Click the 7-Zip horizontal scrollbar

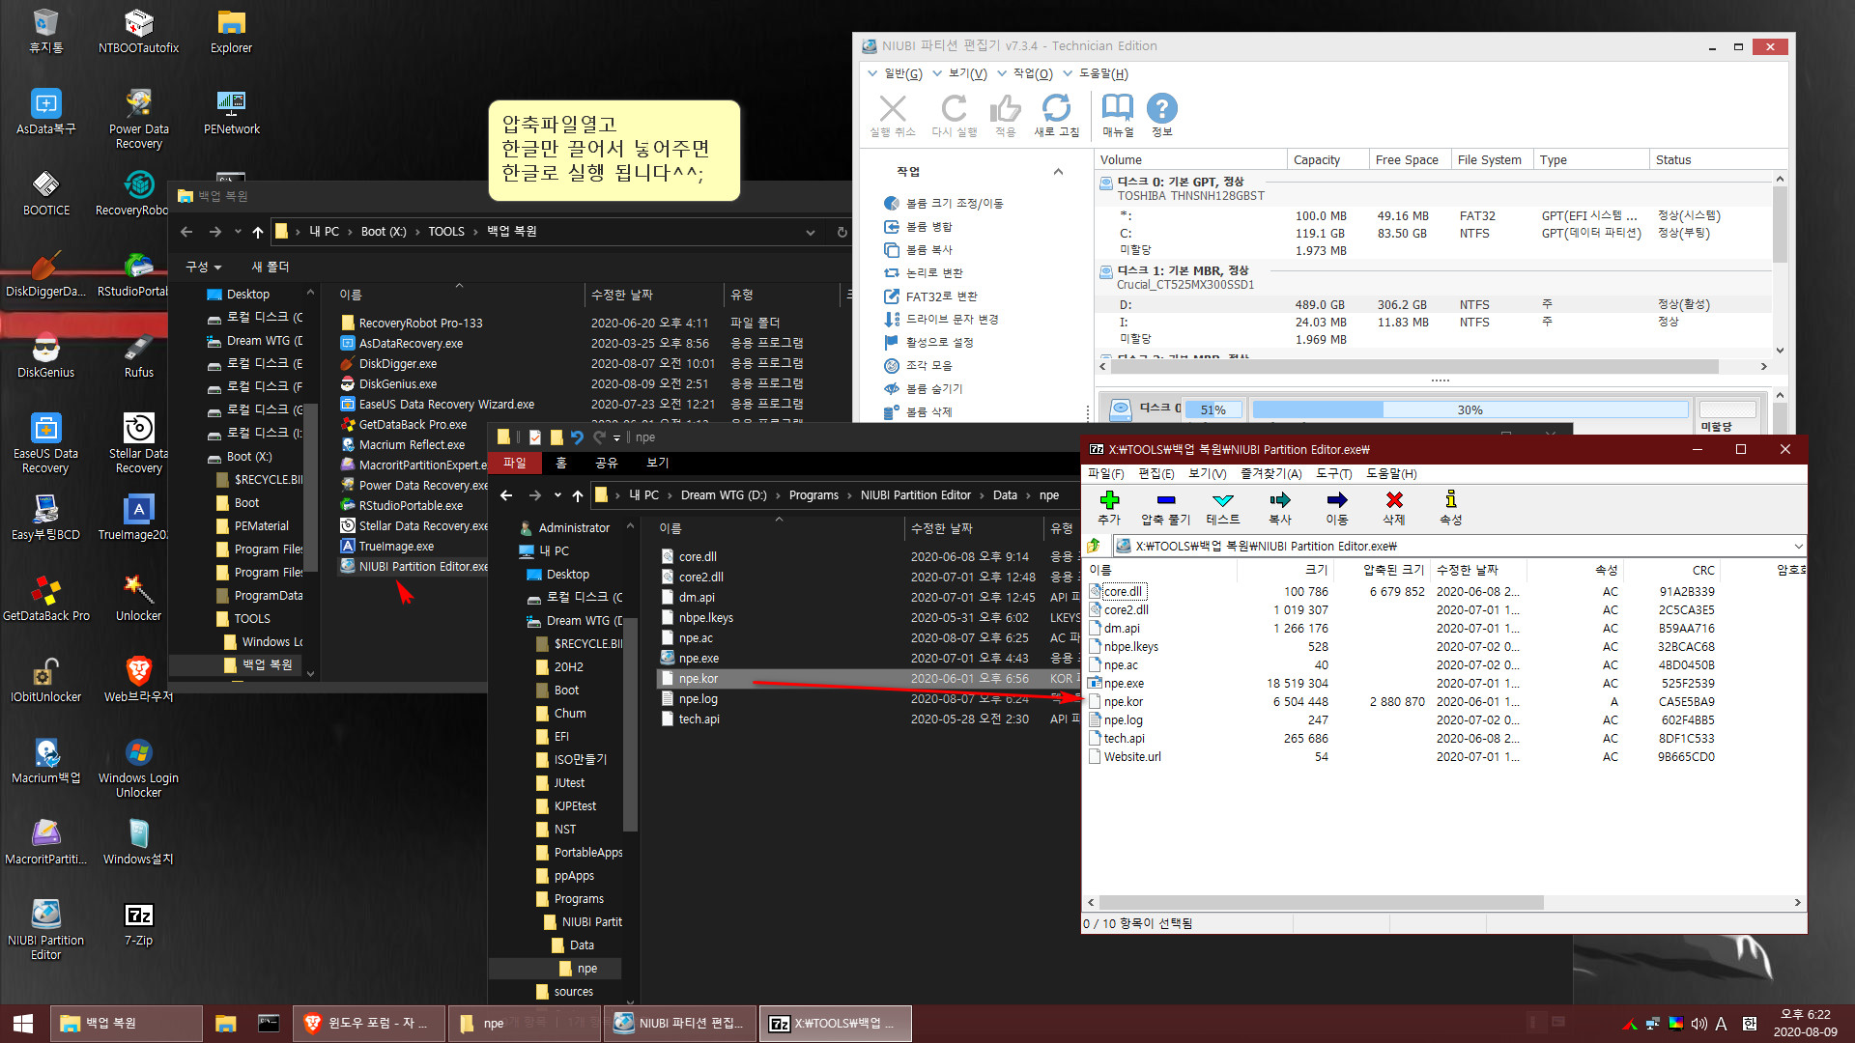point(1320,902)
